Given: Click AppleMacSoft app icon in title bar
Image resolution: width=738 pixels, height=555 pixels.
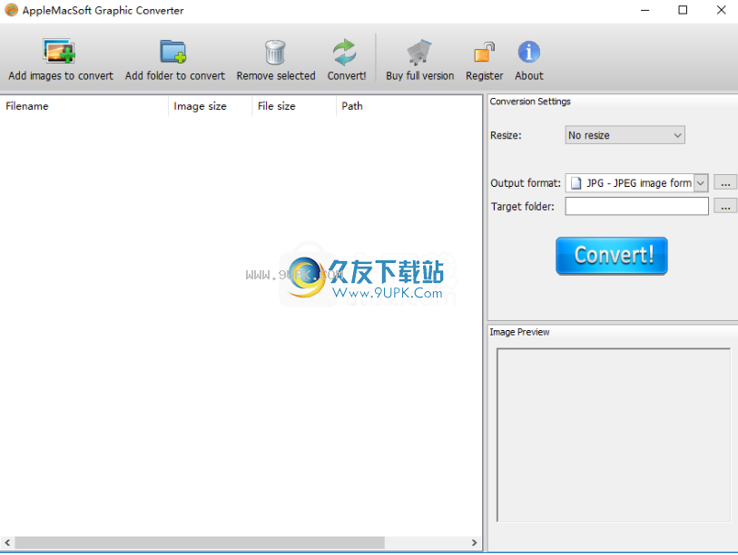Looking at the screenshot, I should [11, 10].
